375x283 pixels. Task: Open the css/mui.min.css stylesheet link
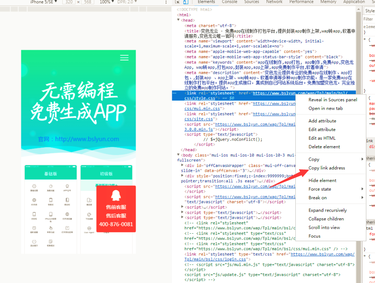pyautogui.click(x=202, y=109)
